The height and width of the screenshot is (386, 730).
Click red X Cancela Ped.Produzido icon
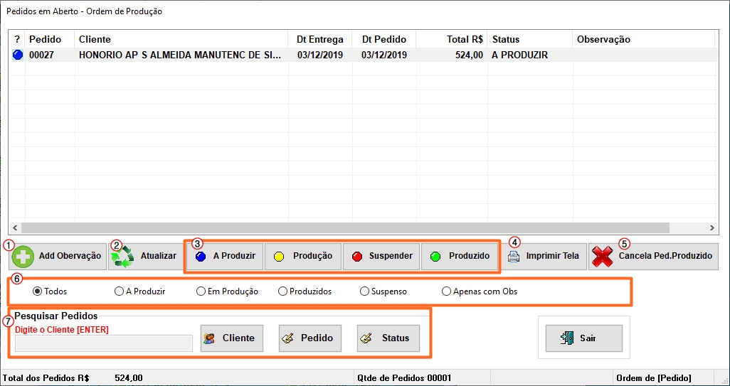tap(603, 257)
